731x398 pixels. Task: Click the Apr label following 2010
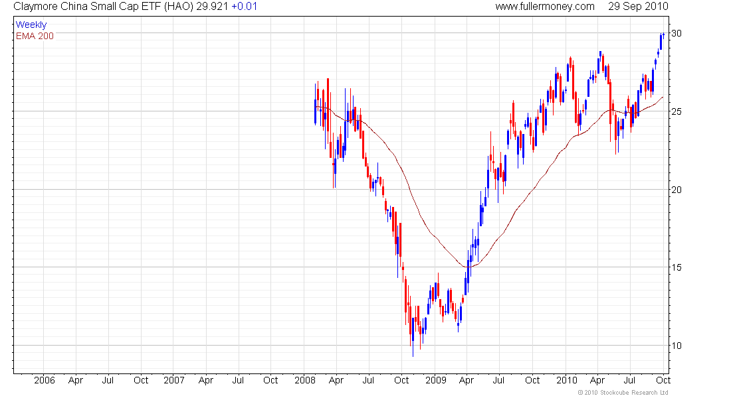pyautogui.click(x=597, y=380)
